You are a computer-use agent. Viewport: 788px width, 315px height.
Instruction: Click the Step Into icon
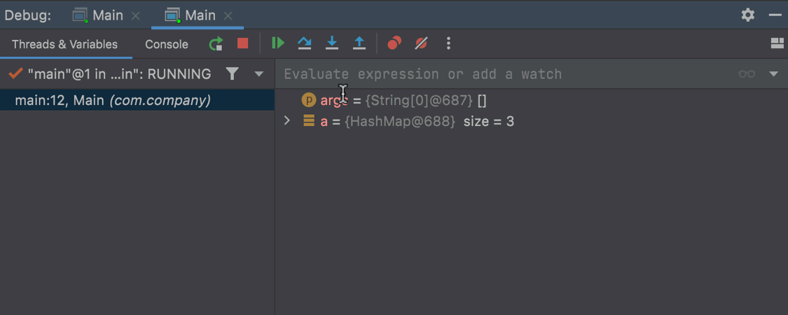click(332, 43)
